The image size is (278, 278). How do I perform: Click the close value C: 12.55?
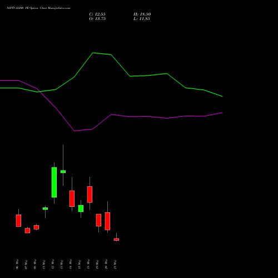click(97, 14)
